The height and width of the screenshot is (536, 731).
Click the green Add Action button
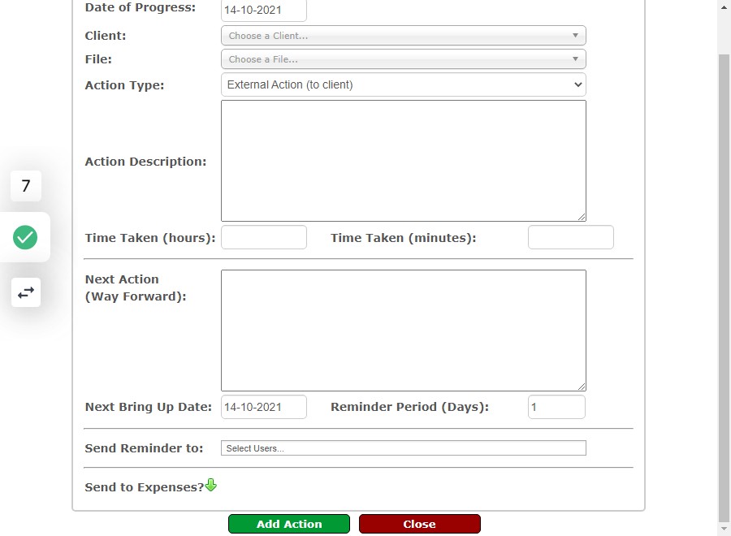coord(289,524)
